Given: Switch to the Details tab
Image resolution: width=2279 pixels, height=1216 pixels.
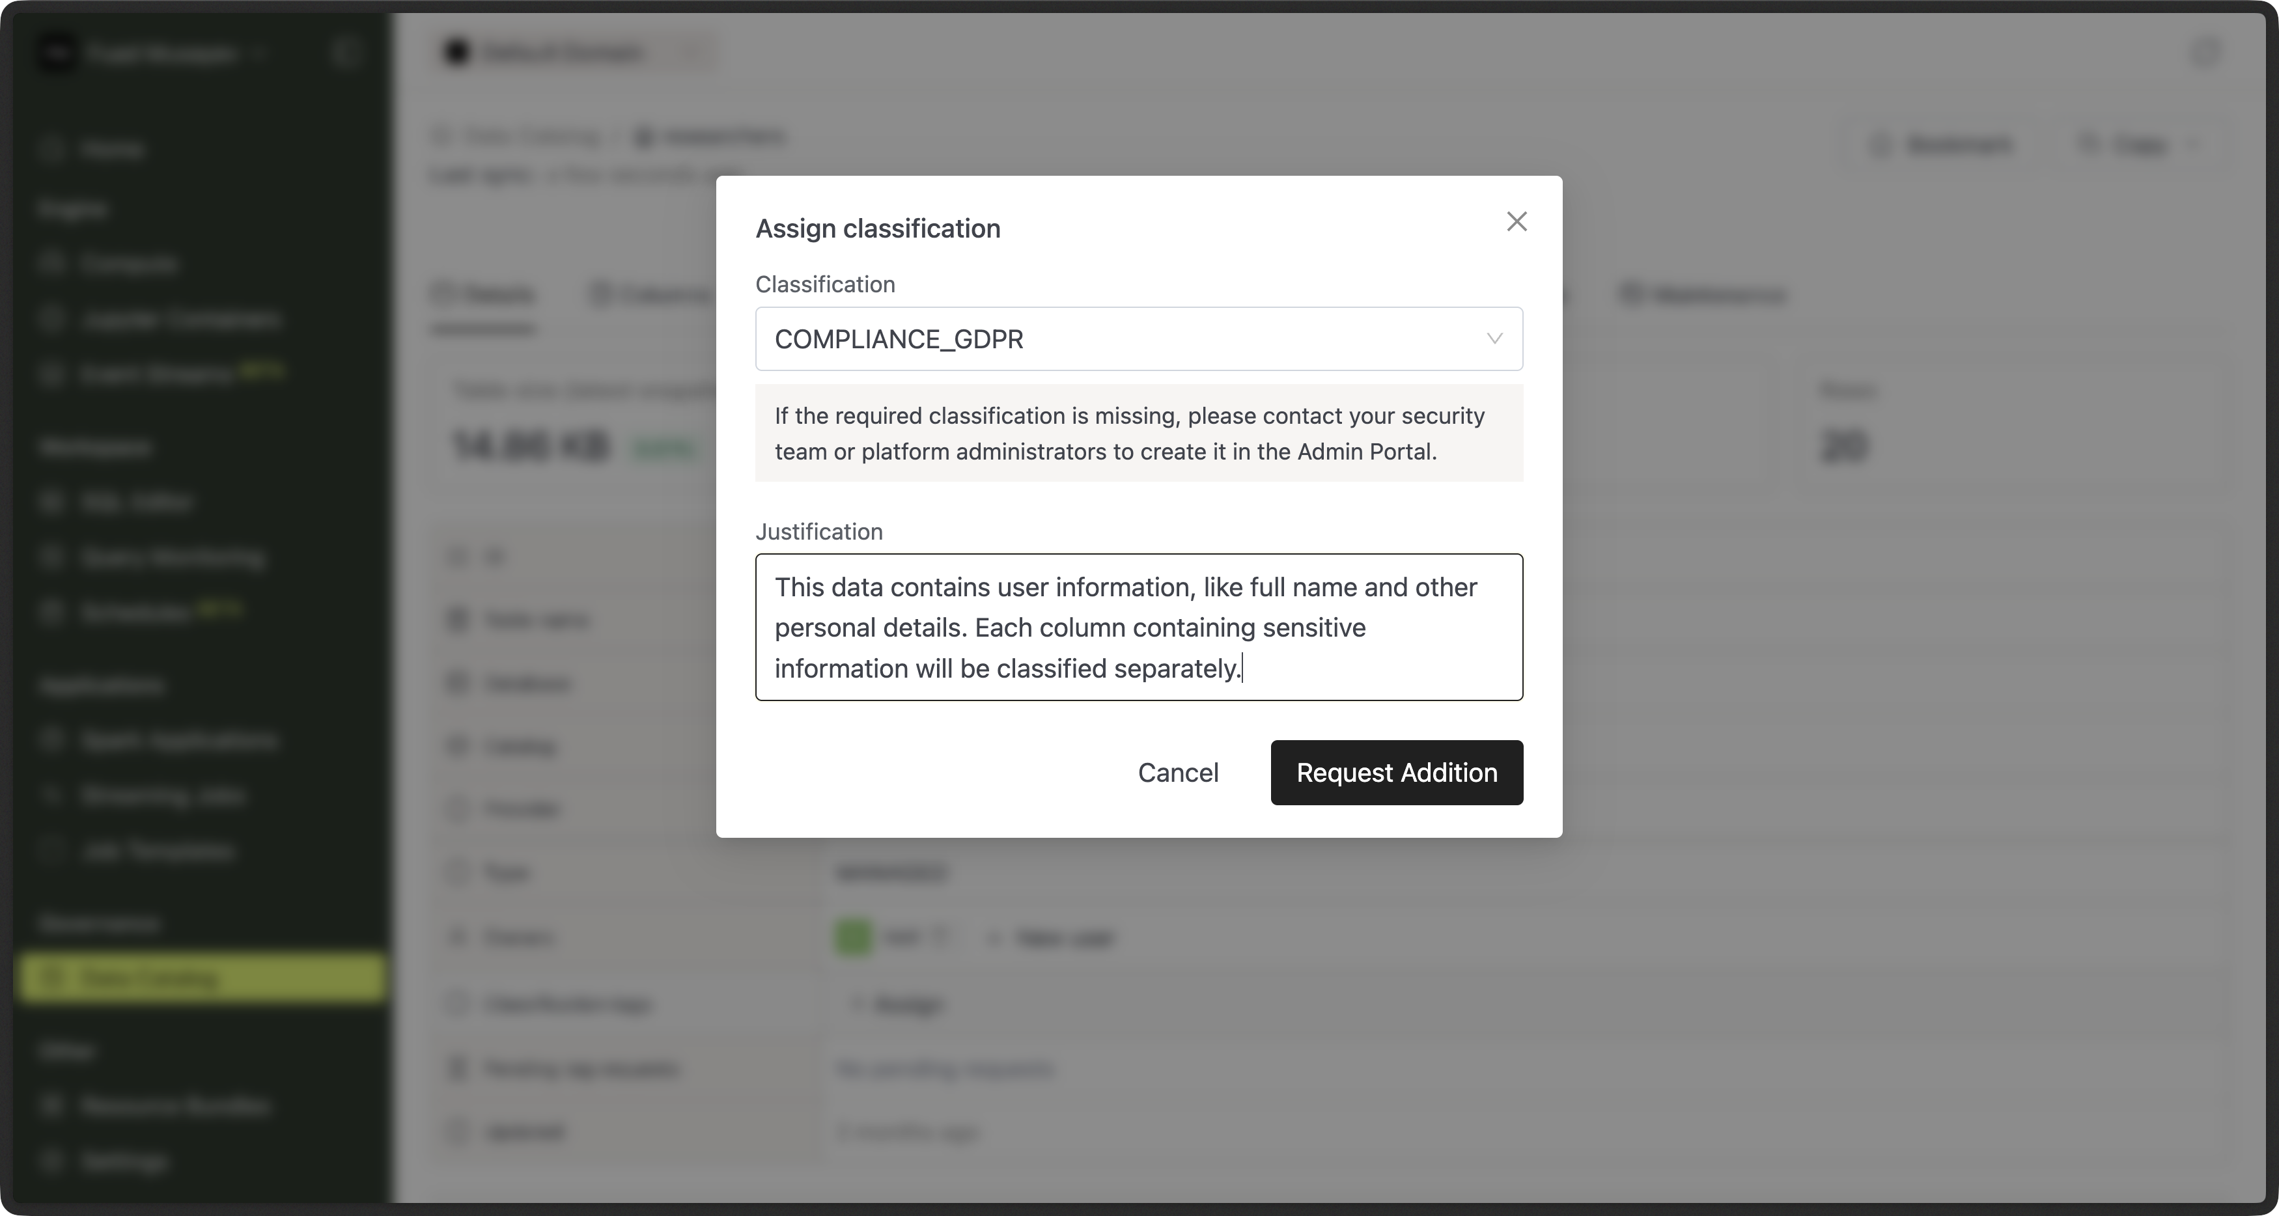Looking at the screenshot, I should click(484, 294).
